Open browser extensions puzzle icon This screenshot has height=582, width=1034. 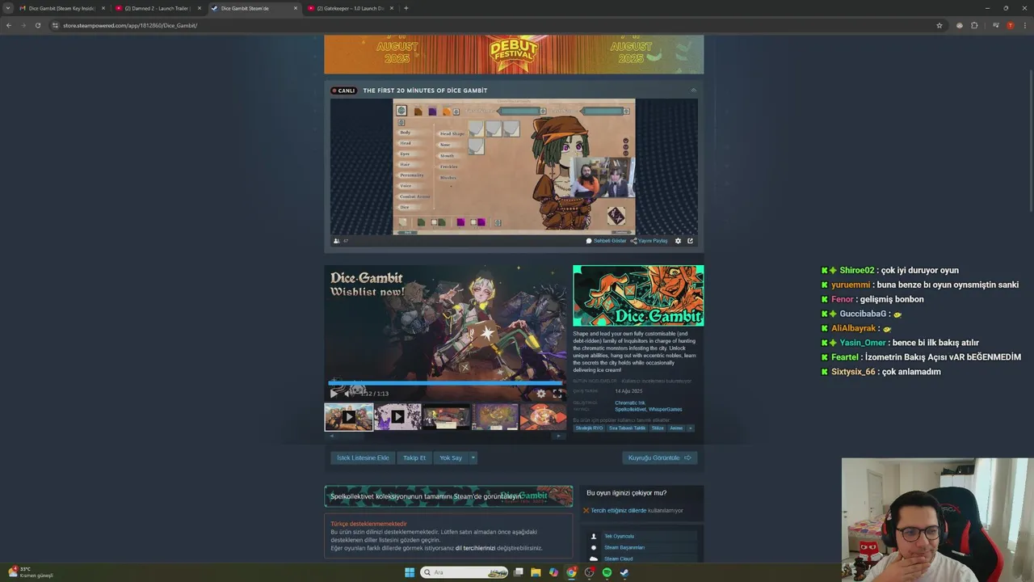[974, 25]
